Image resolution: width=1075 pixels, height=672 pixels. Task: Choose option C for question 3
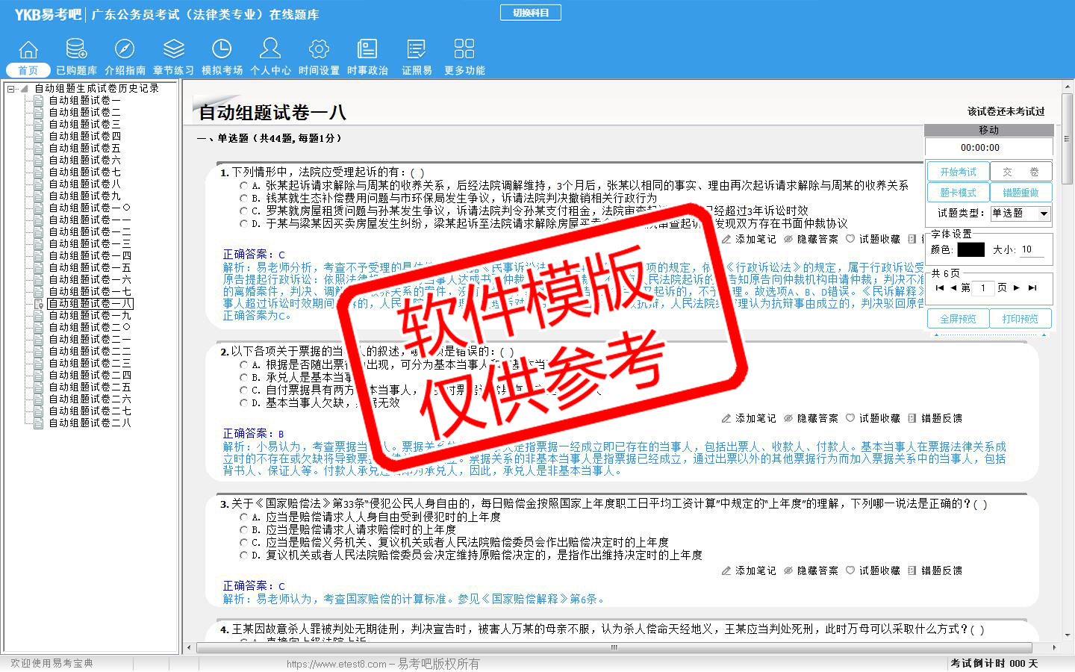pos(243,543)
